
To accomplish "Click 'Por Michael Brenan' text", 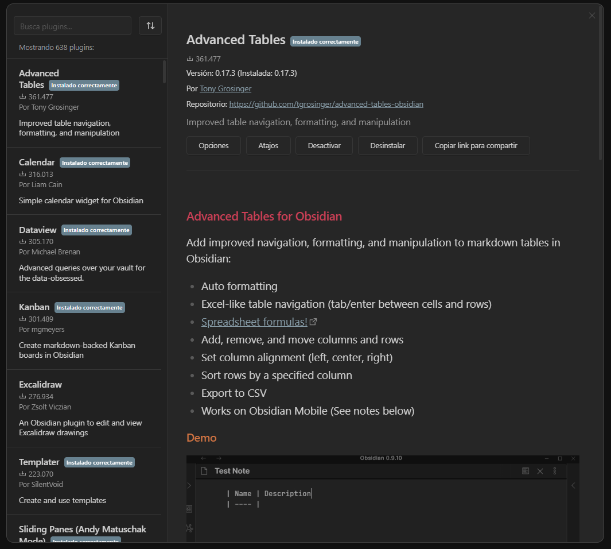I will point(49,252).
